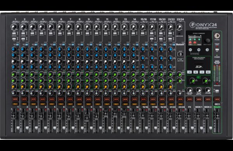Click the main meters LED ladder
Image resolution: width=233 pixels, height=151 pixels.
pos(217,73)
